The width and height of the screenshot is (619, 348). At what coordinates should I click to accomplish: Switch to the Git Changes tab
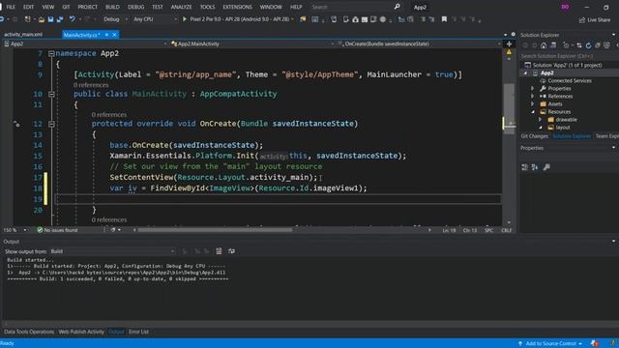click(x=535, y=136)
